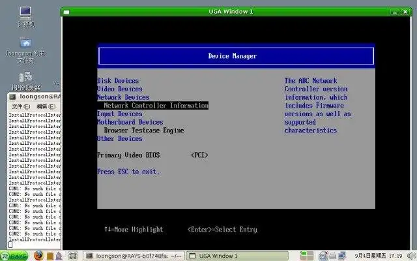417x261 pixels.
Task: Open UGA Window 1 title bar menu icon
Action: 66,12
